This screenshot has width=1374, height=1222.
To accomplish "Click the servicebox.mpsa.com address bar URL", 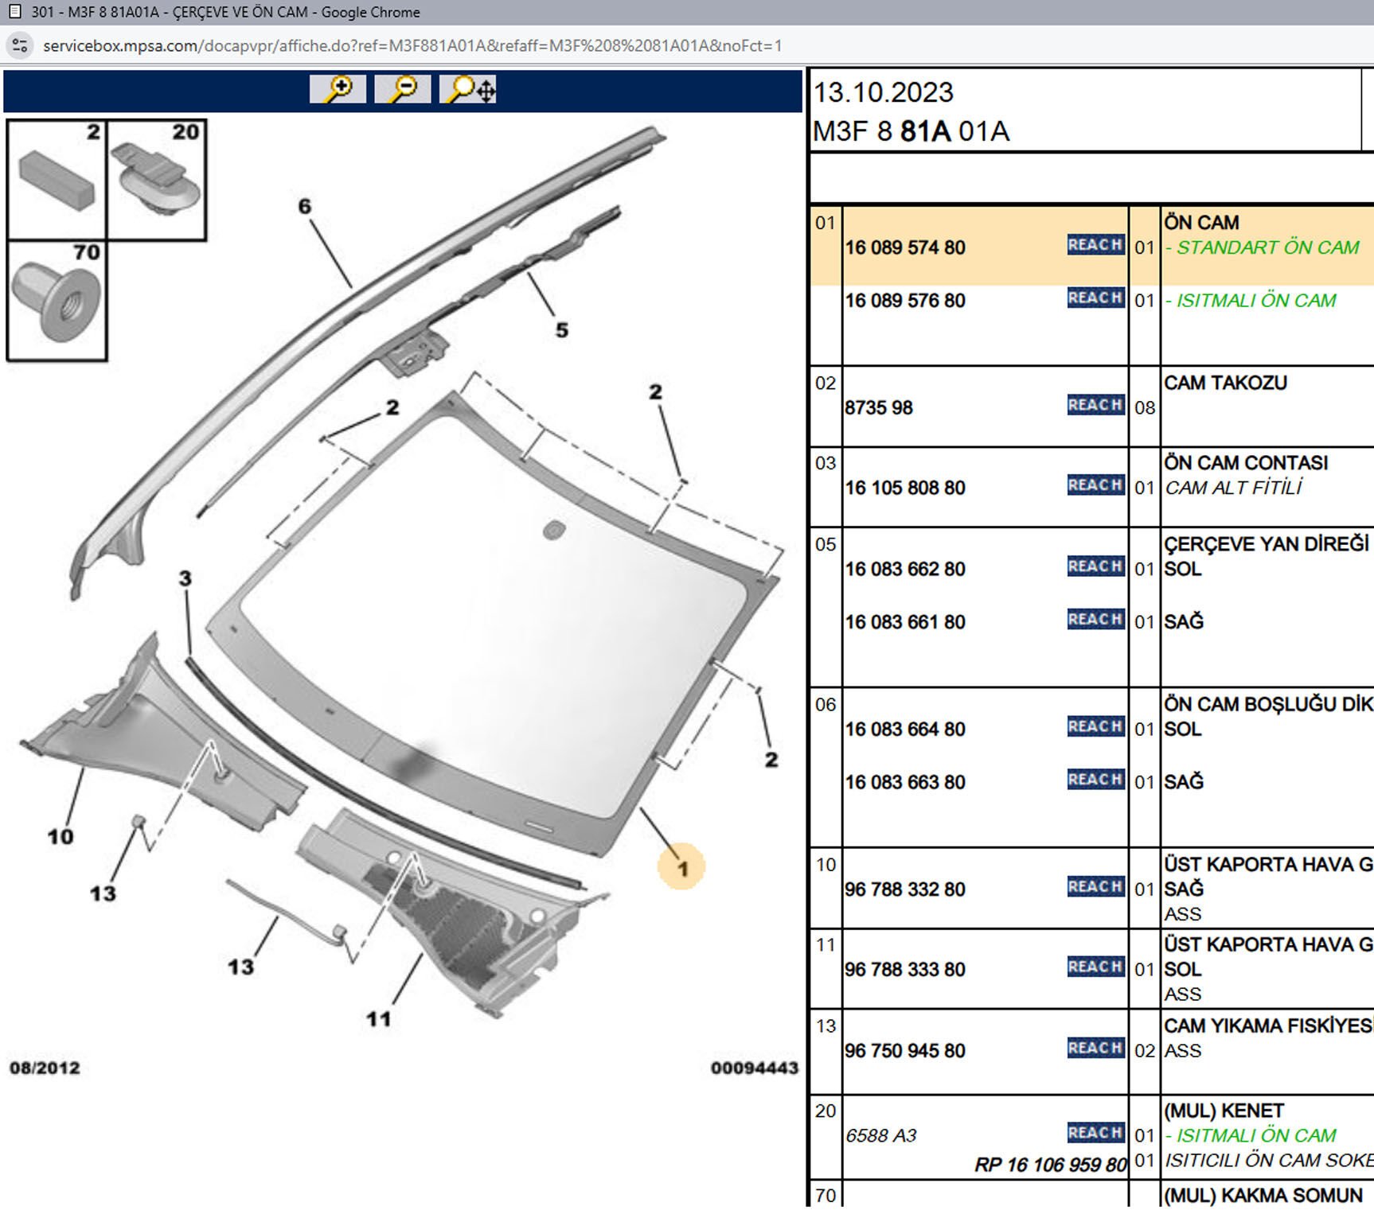I will click(x=412, y=46).
